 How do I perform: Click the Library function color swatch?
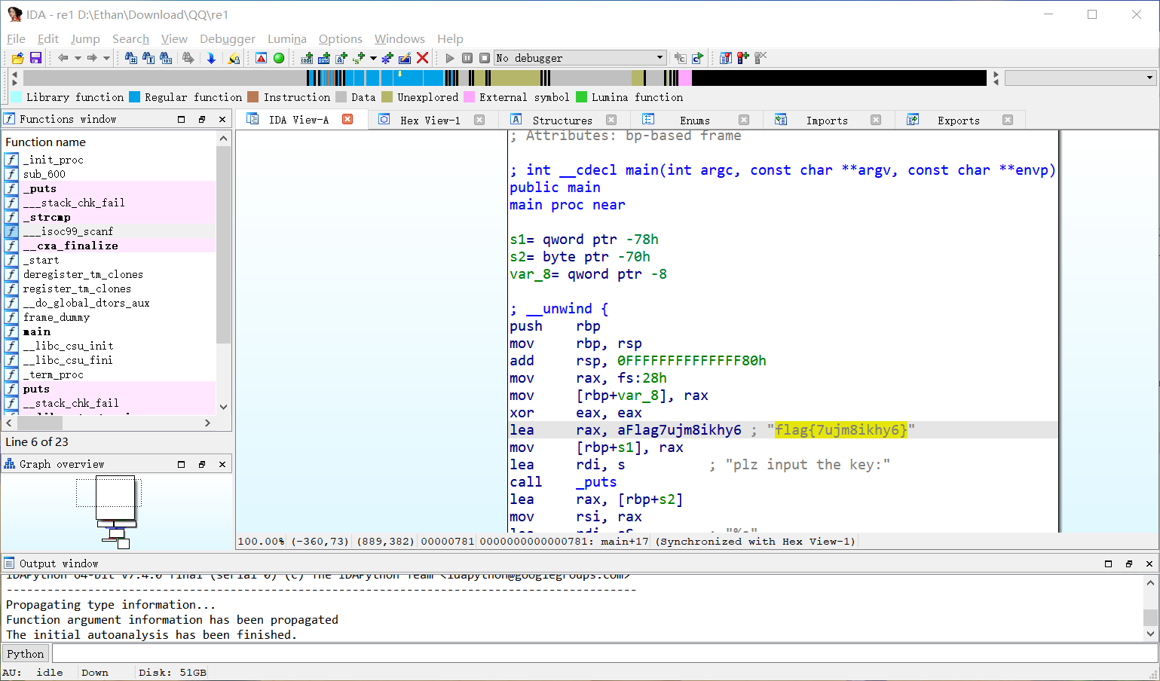(x=16, y=96)
